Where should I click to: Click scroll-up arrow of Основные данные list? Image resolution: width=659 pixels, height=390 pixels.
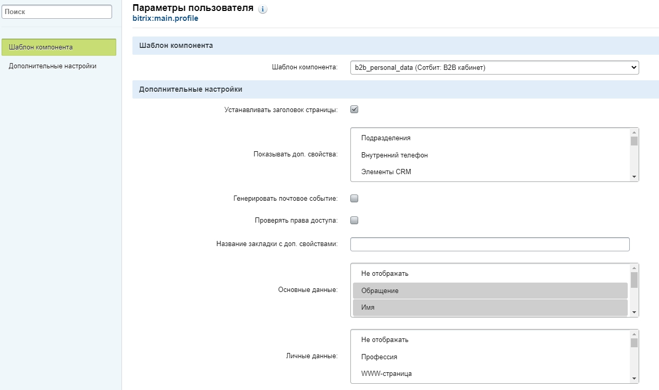coord(634,268)
